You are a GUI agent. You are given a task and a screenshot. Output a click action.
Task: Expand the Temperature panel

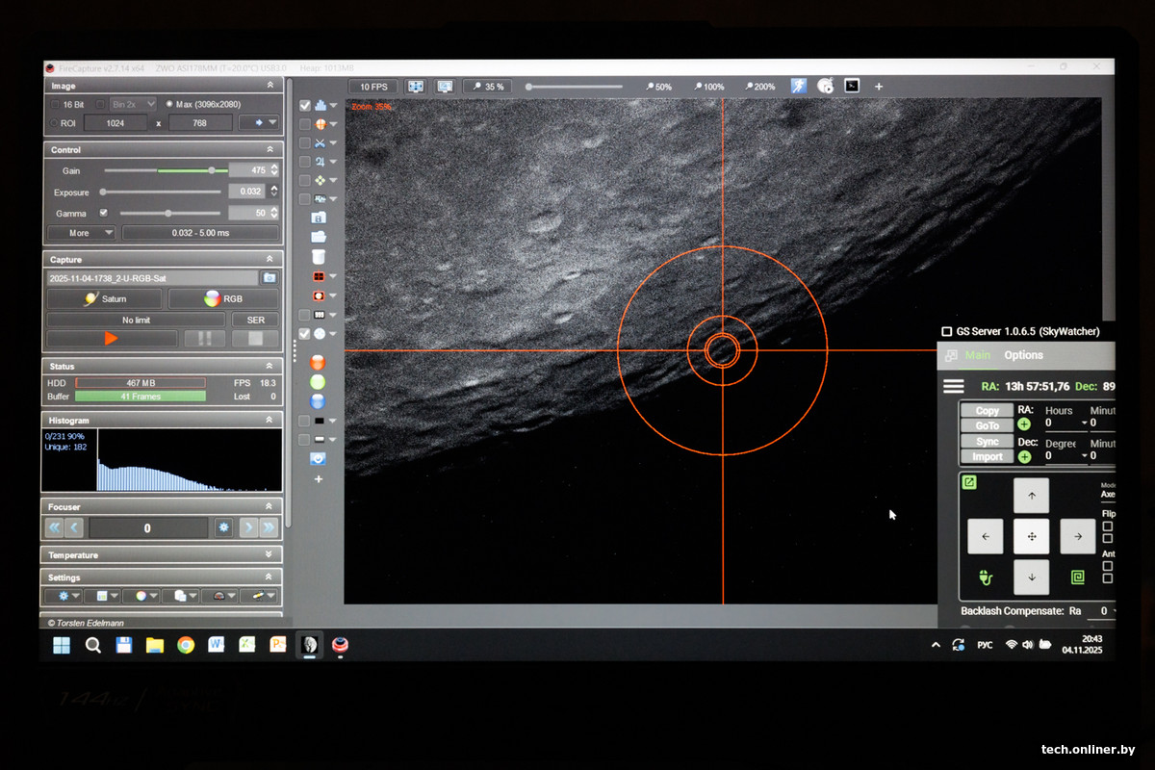coord(269,555)
